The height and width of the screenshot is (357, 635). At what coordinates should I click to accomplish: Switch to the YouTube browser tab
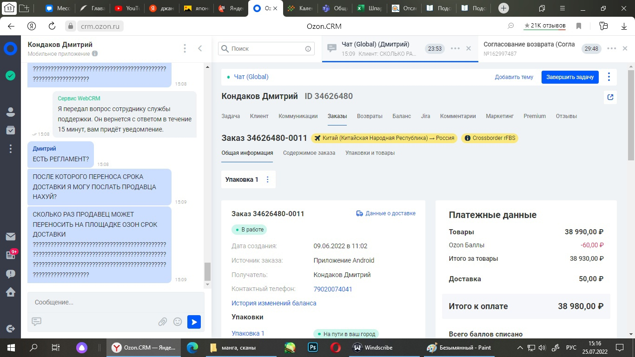(127, 8)
